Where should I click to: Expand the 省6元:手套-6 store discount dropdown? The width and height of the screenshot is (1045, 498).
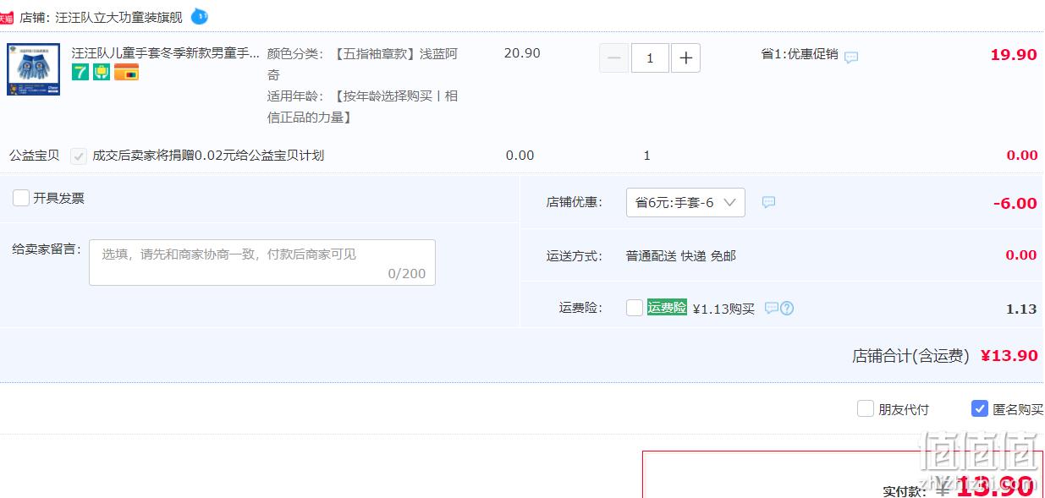[685, 202]
